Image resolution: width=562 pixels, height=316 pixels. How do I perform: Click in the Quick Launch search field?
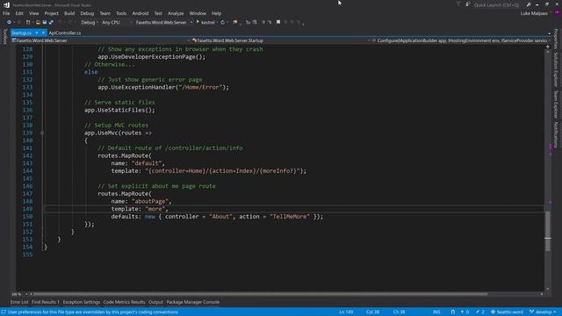point(496,4)
